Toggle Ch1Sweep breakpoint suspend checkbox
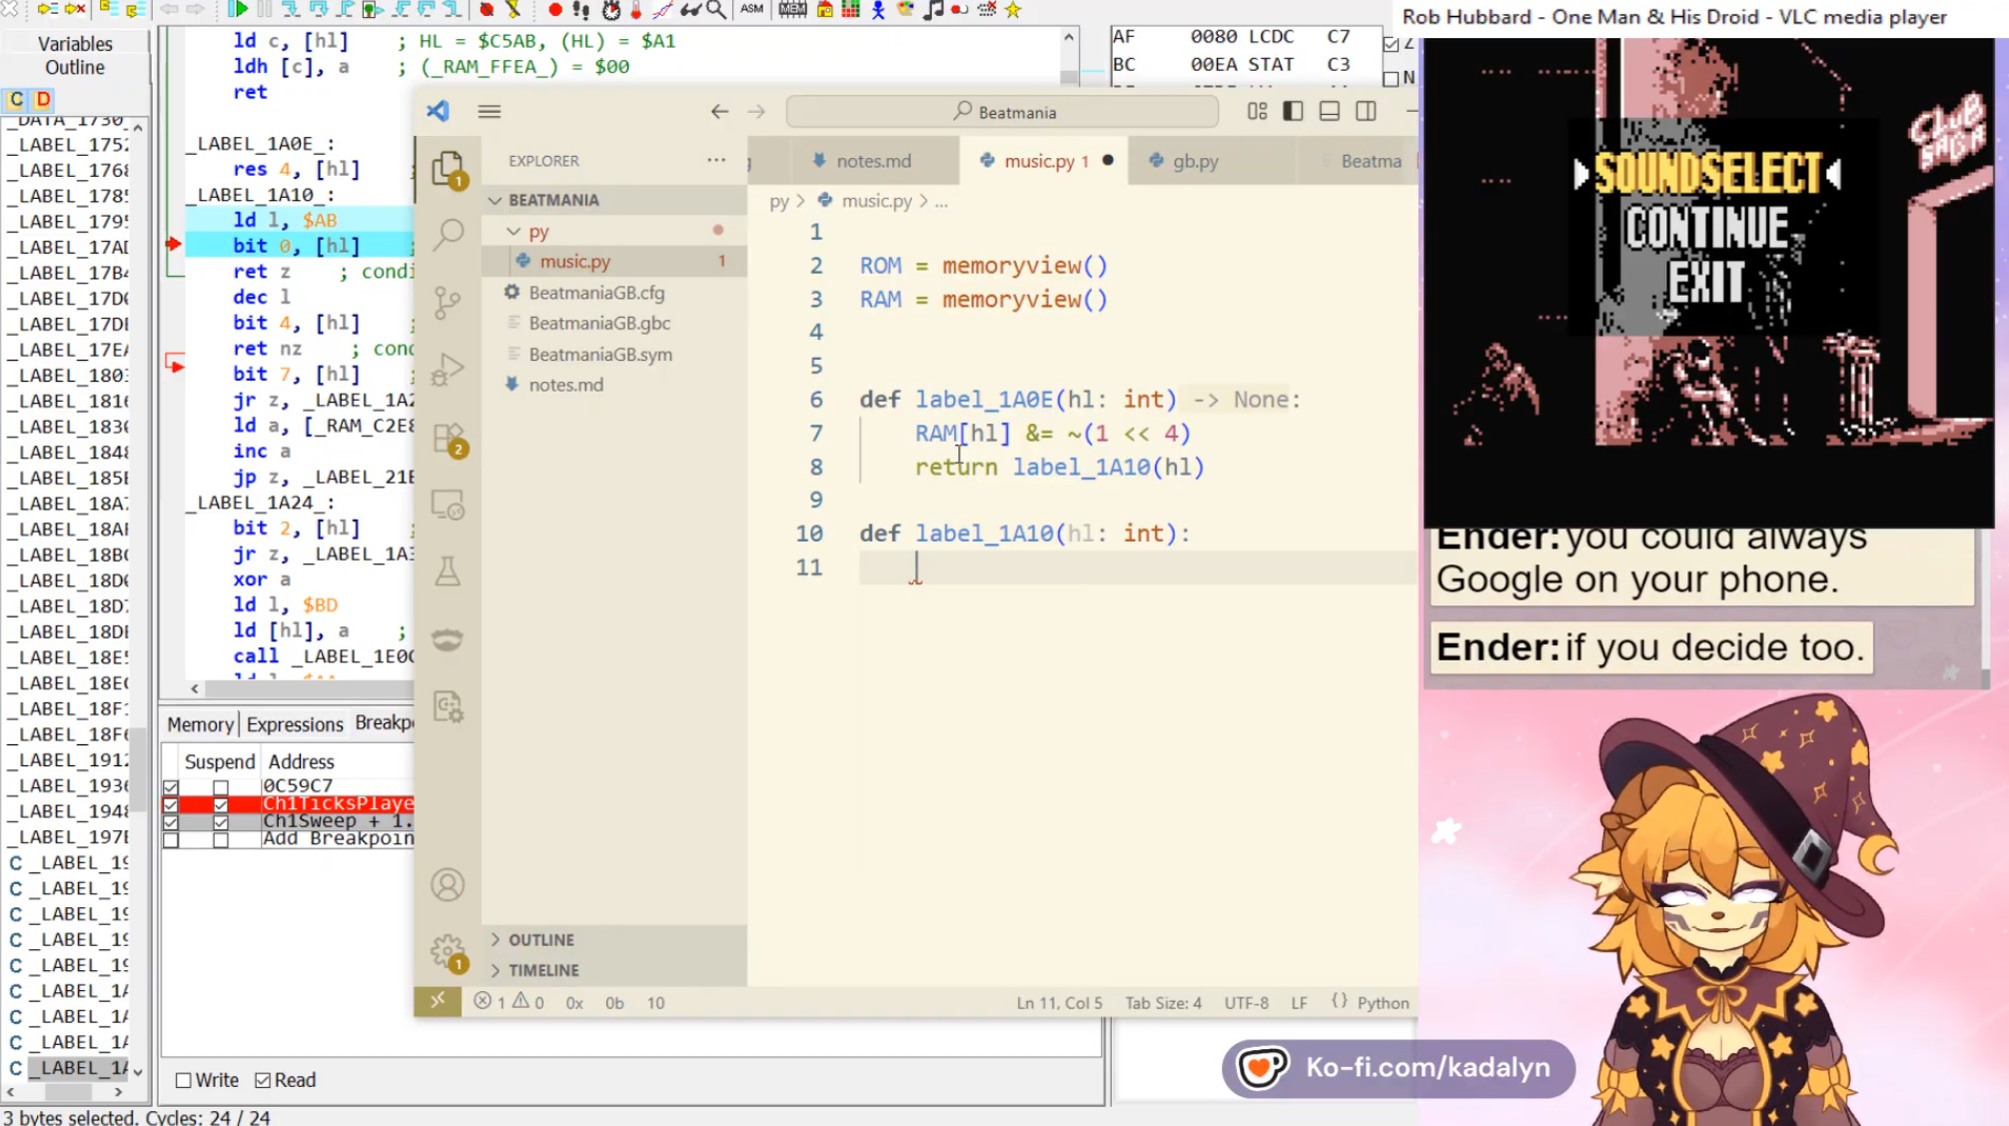The image size is (2009, 1126). coord(221,821)
